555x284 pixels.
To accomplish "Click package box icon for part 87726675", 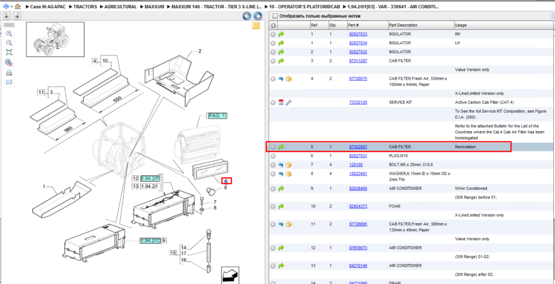I will pyautogui.click(x=289, y=79).
